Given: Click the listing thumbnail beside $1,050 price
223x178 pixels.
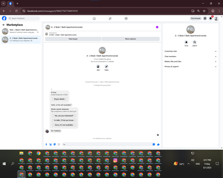Looking at the screenshot, I should [46, 34].
